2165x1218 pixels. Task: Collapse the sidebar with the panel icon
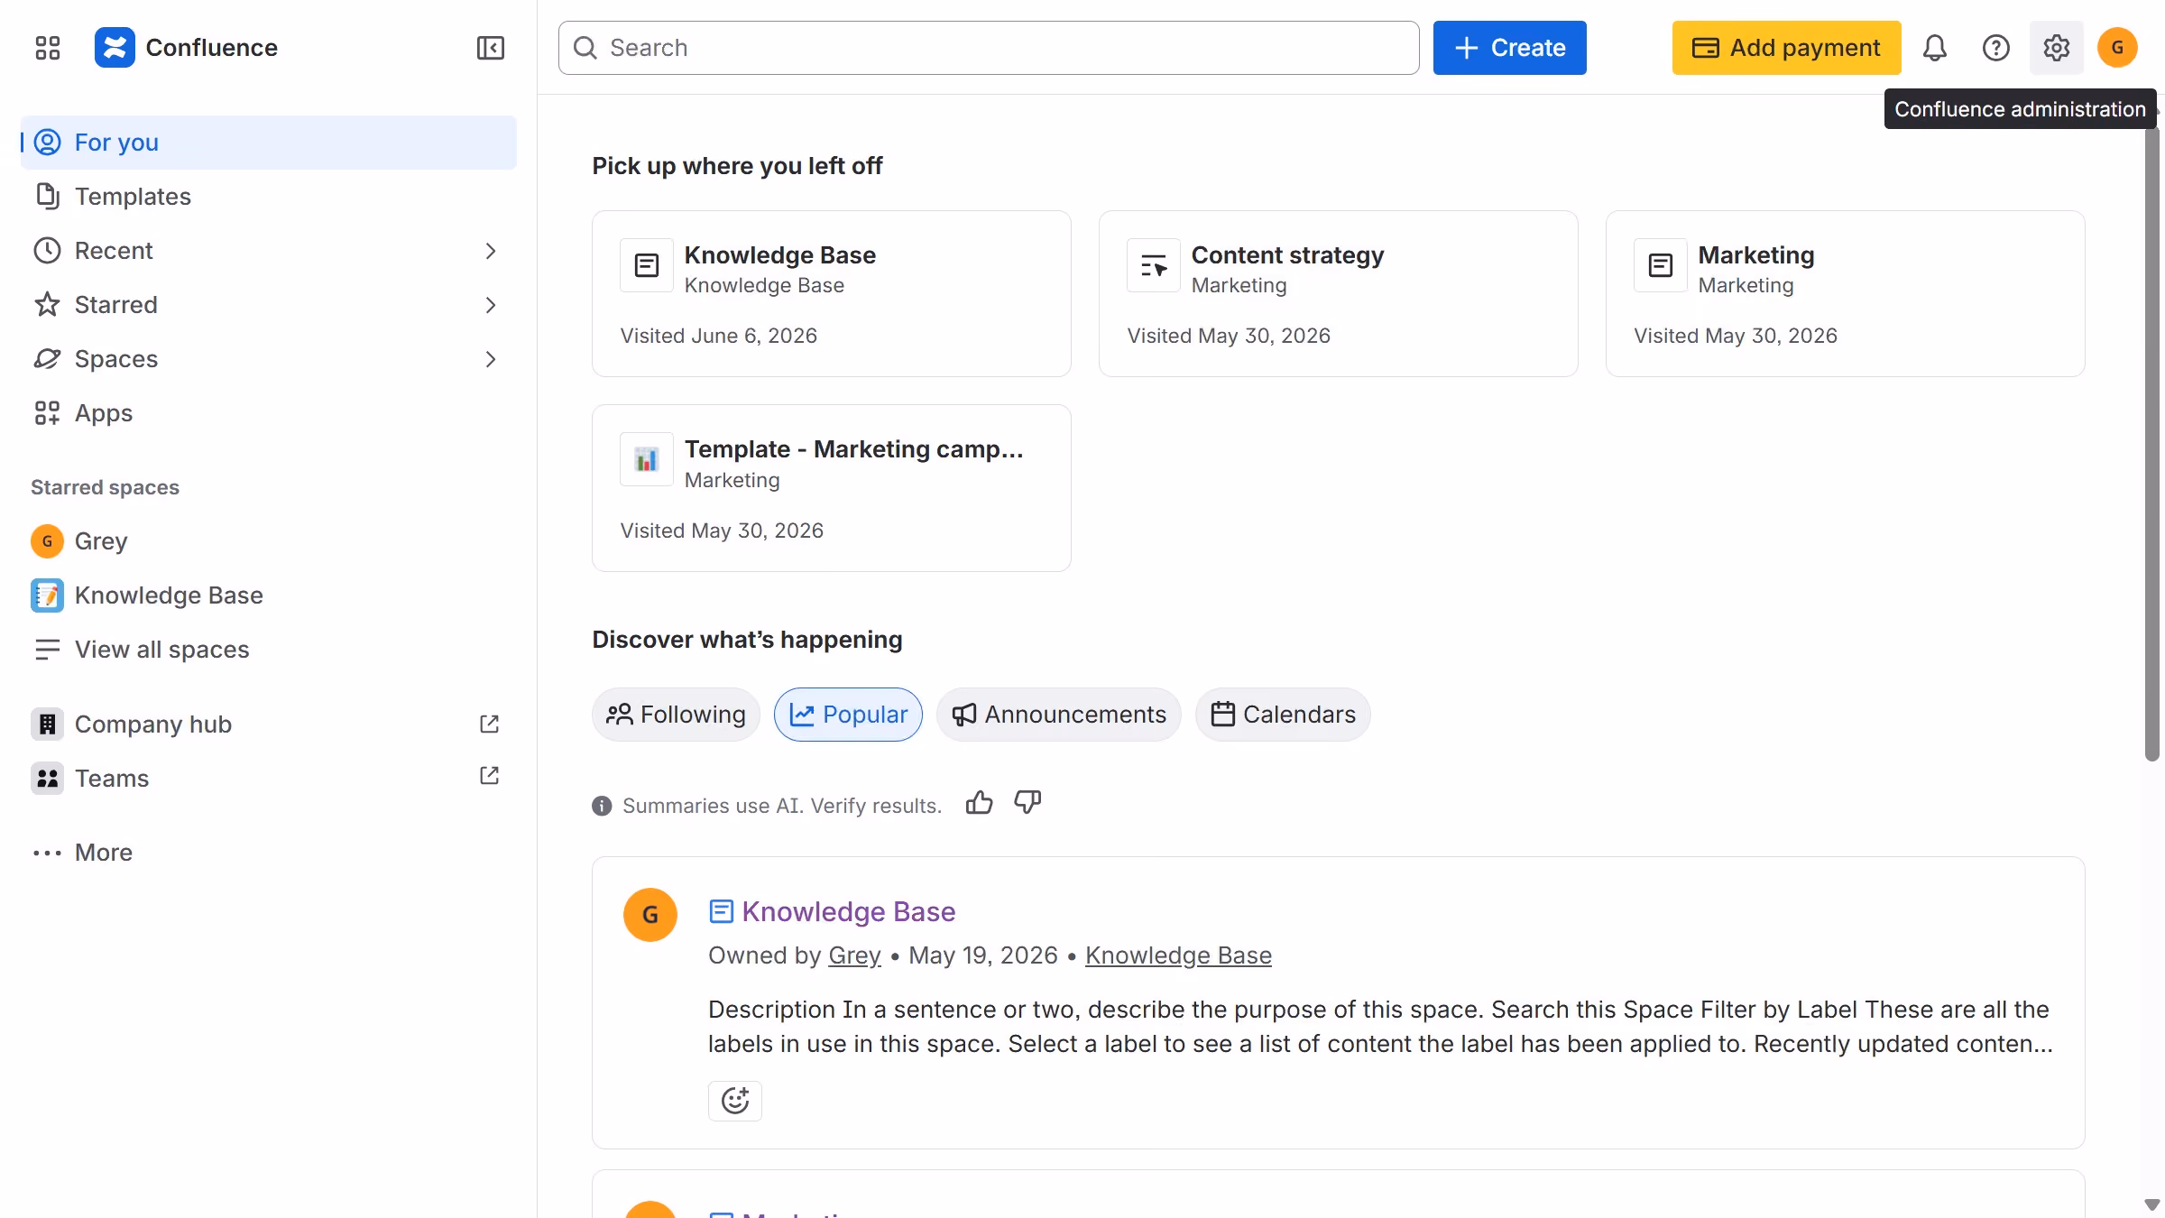[x=490, y=48]
